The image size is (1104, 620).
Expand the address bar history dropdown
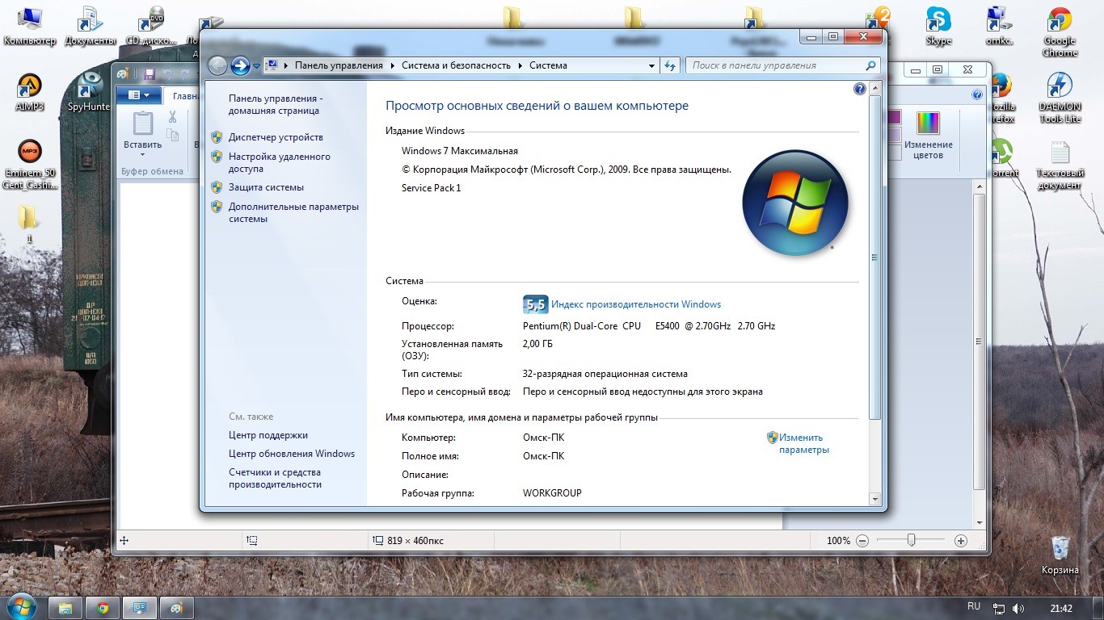coord(651,65)
